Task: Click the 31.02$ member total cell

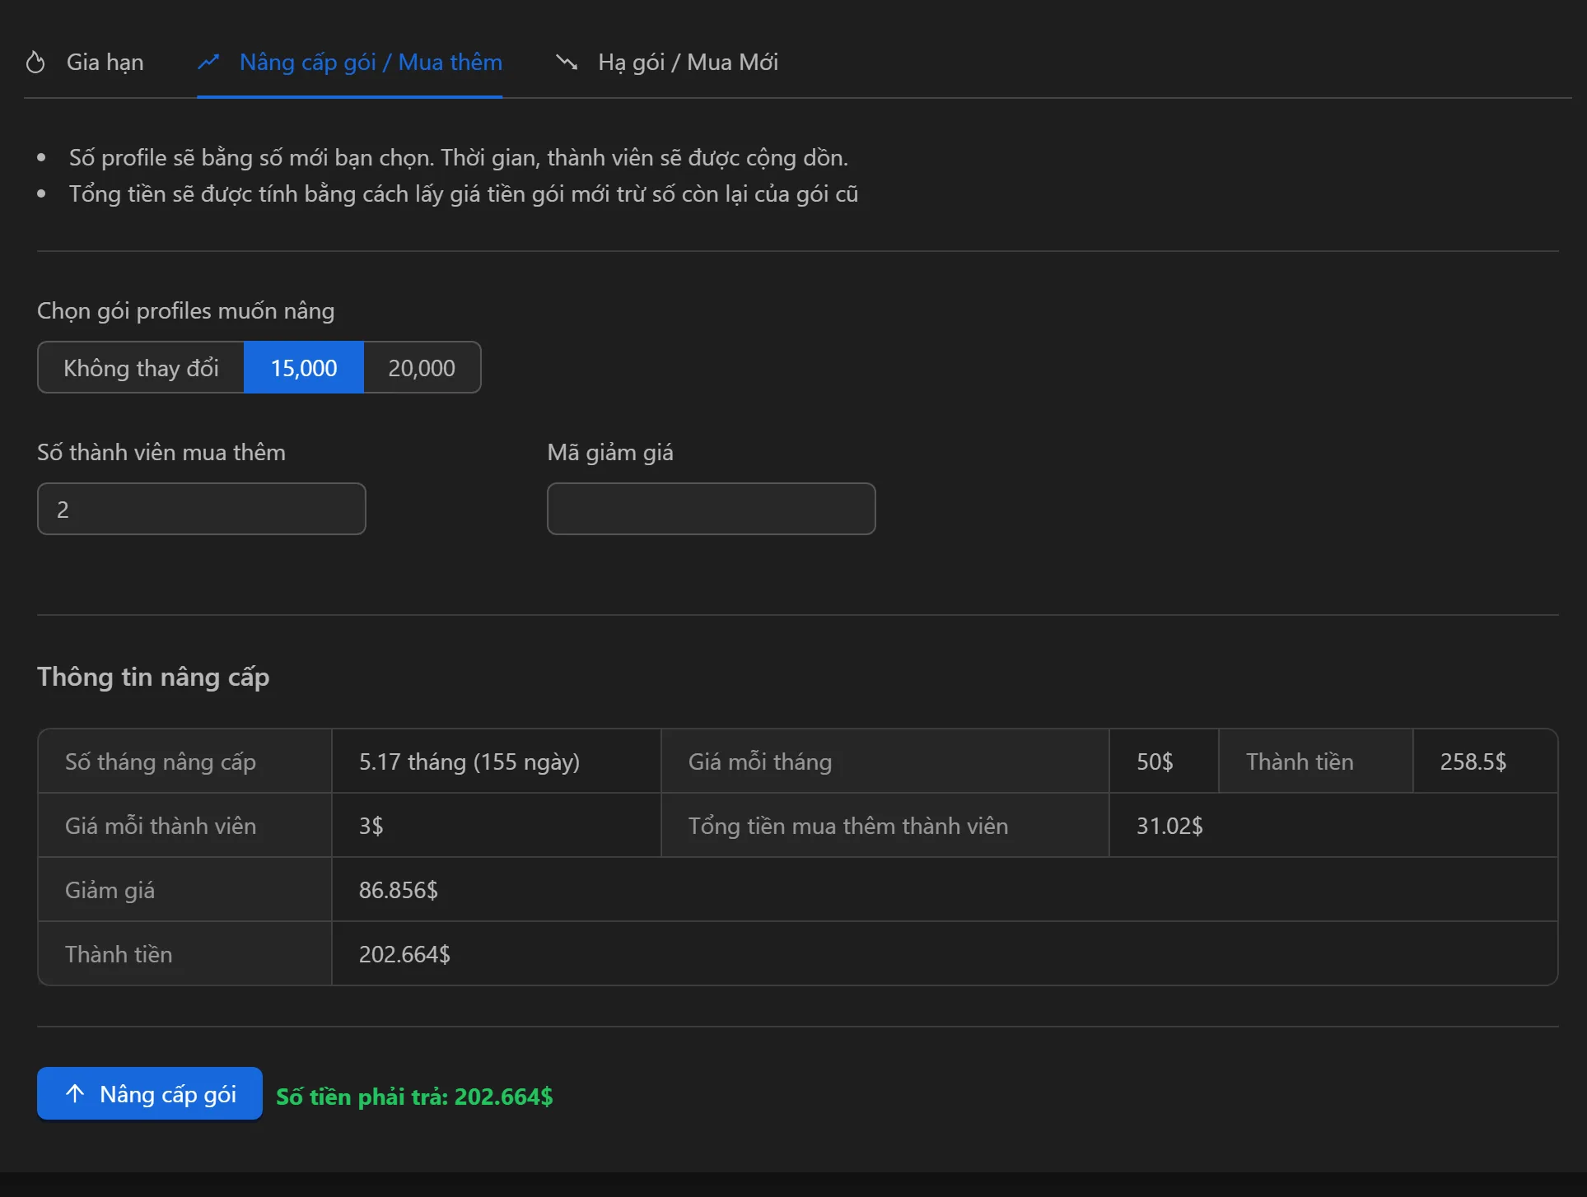Action: click(1169, 826)
